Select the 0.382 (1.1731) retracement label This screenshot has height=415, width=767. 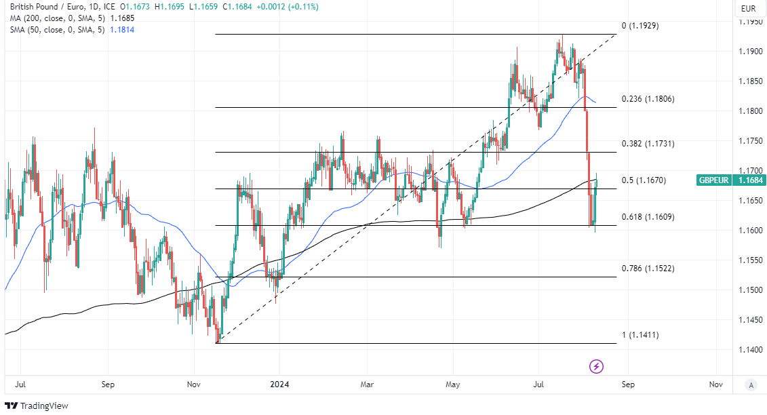click(648, 144)
